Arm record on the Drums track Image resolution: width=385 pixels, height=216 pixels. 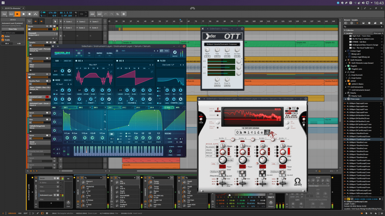[x=47, y=26]
